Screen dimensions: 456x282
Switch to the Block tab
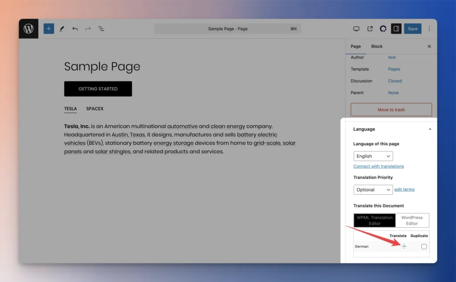pyautogui.click(x=377, y=46)
